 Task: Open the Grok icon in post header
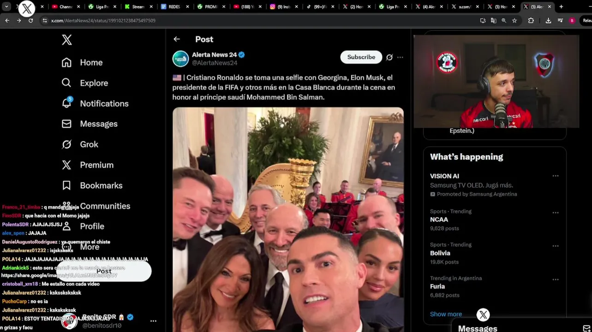point(389,57)
